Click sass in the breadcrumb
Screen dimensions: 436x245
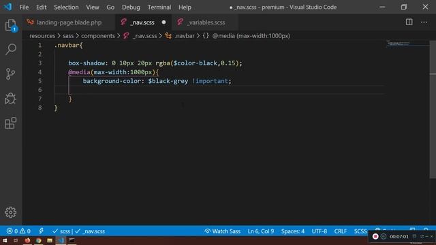point(68,36)
